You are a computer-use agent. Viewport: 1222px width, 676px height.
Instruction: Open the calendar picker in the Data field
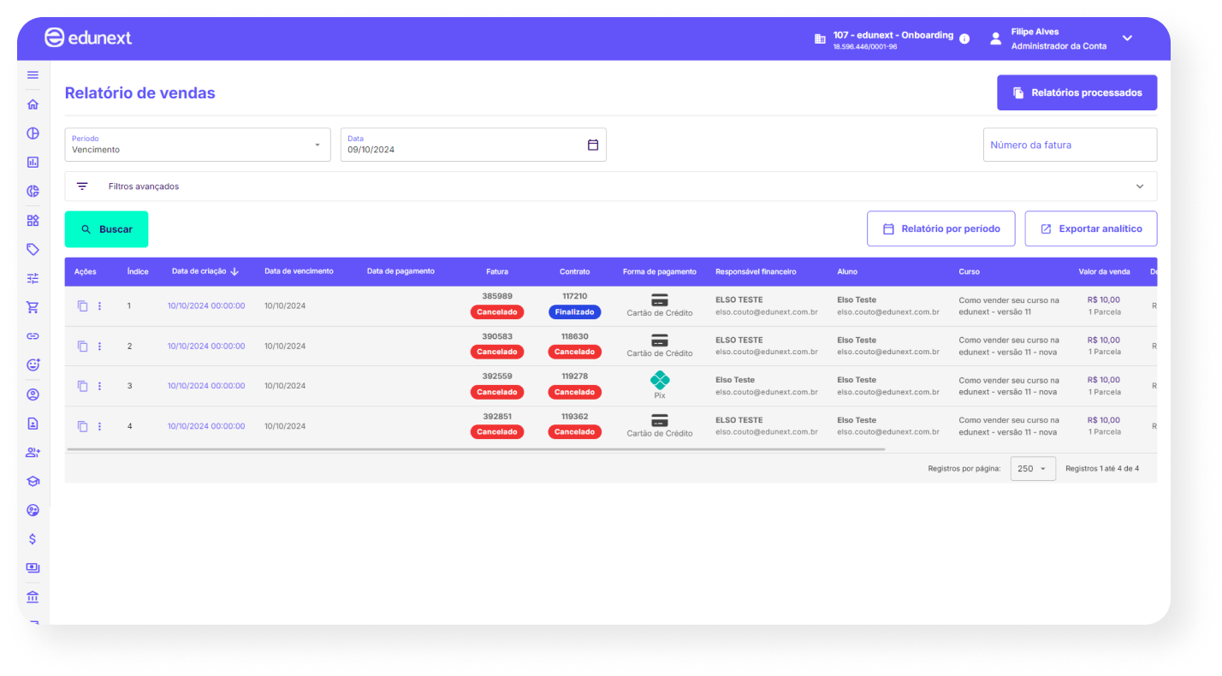click(x=593, y=145)
